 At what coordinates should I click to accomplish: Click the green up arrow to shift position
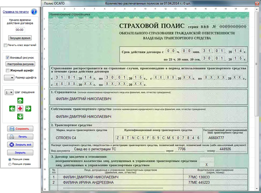(x=20, y=101)
